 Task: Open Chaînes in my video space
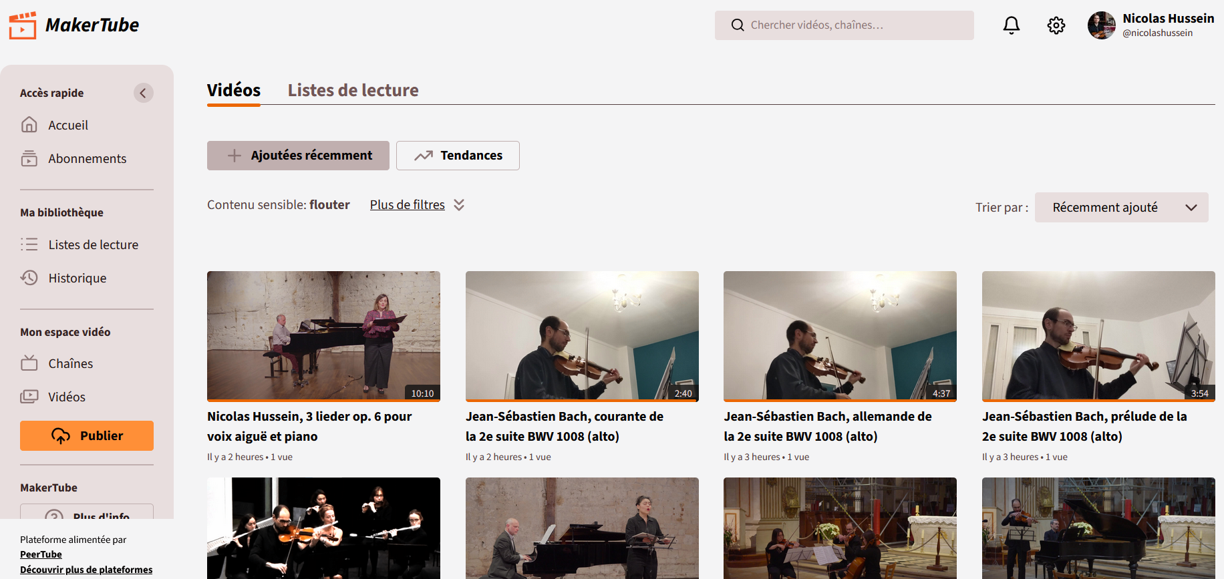(x=70, y=363)
